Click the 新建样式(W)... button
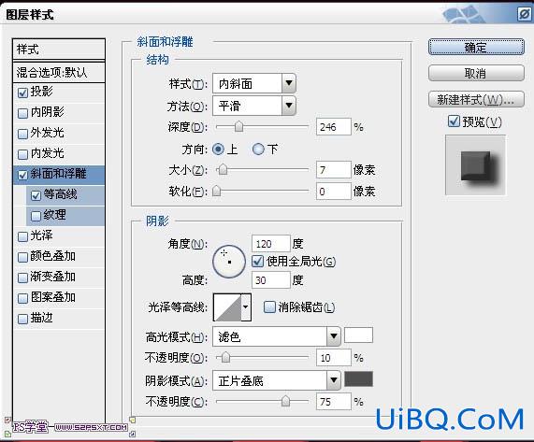 coord(476,99)
